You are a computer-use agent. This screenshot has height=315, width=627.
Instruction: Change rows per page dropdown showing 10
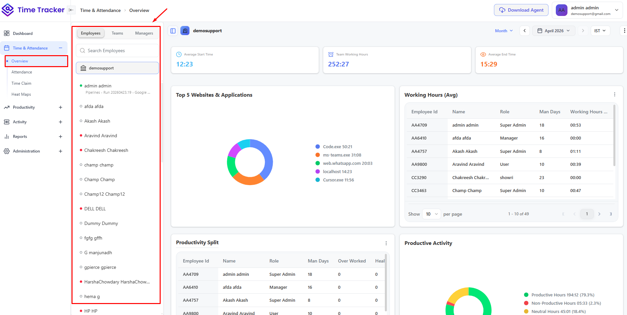pos(431,214)
